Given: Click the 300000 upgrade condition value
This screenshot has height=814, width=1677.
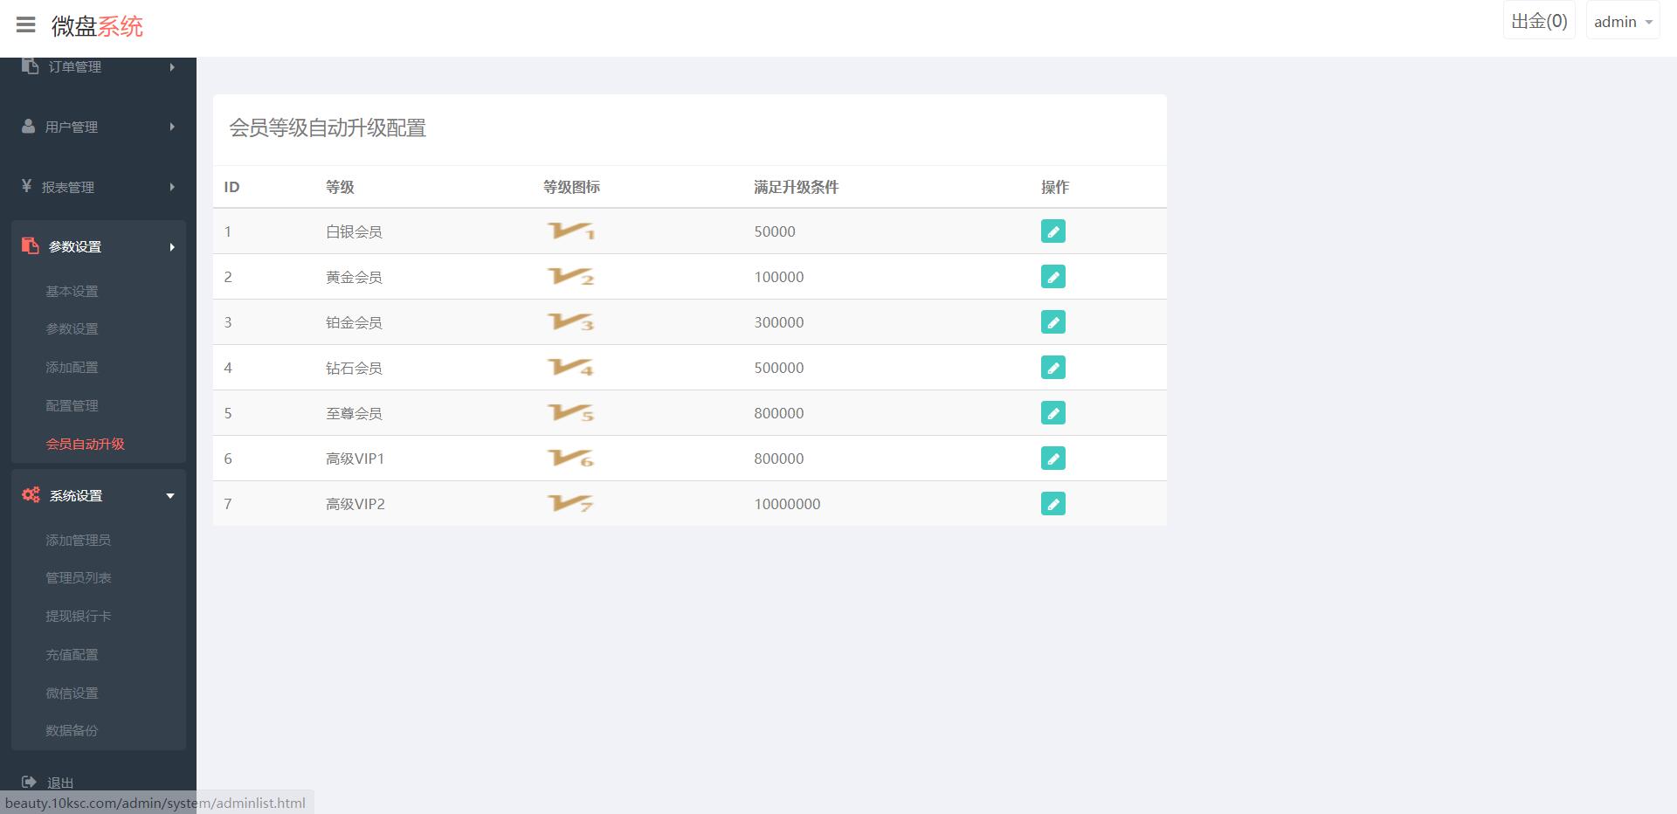Looking at the screenshot, I should click(779, 322).
